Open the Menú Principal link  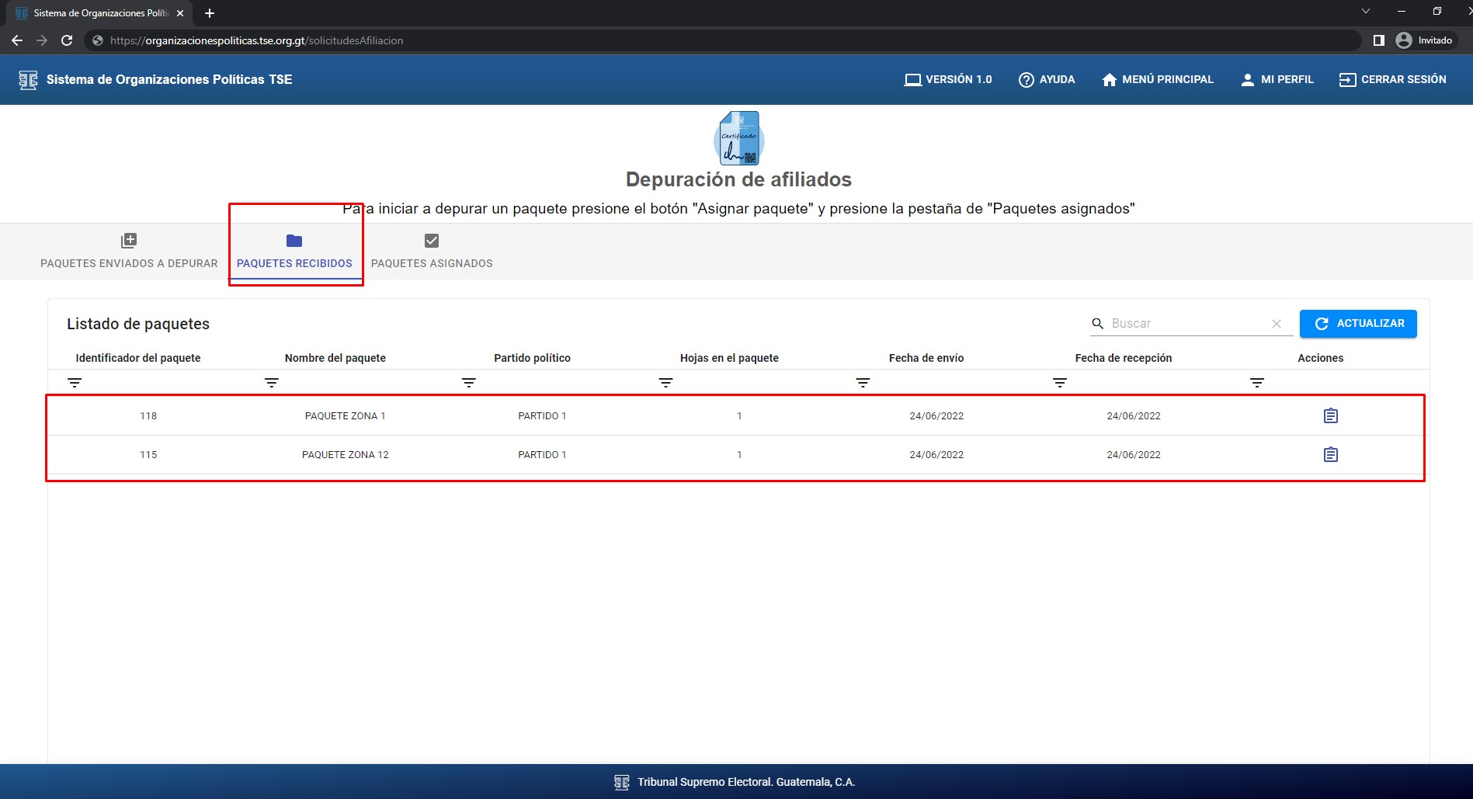point(1157,80)
